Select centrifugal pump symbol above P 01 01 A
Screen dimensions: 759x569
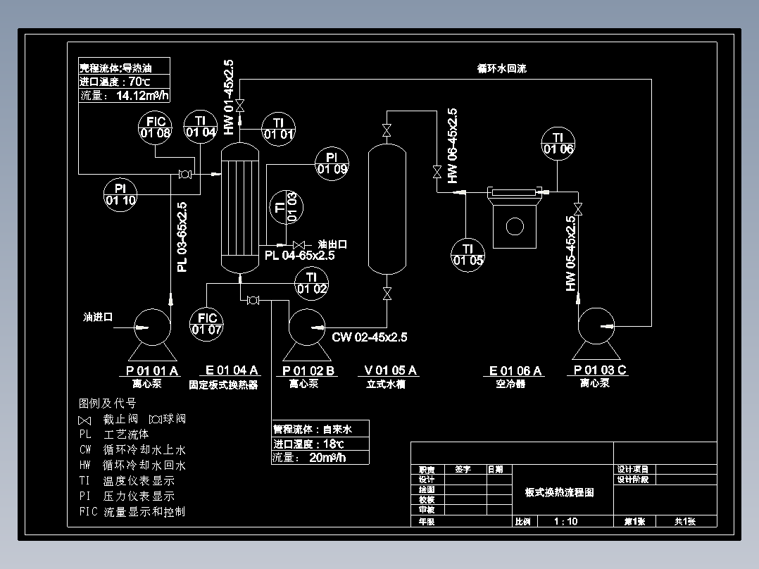152,334
